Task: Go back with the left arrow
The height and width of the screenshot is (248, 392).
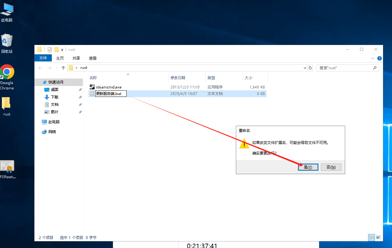Action: point(40,68)
